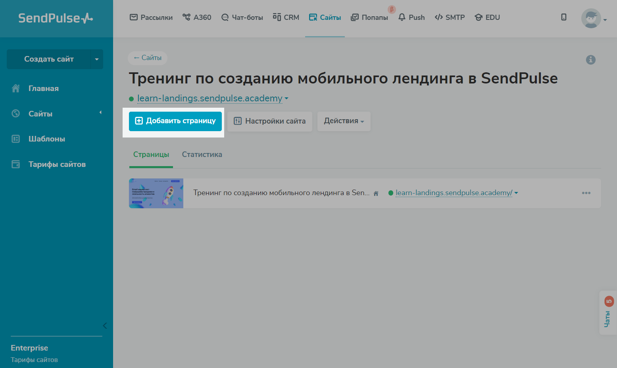Open the Чат-боты top menu section
617x368 pixels.
(242, 17)
